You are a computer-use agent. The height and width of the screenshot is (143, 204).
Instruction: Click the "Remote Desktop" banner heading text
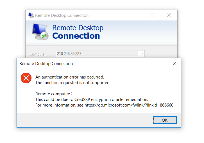click(x=78, y=28)
